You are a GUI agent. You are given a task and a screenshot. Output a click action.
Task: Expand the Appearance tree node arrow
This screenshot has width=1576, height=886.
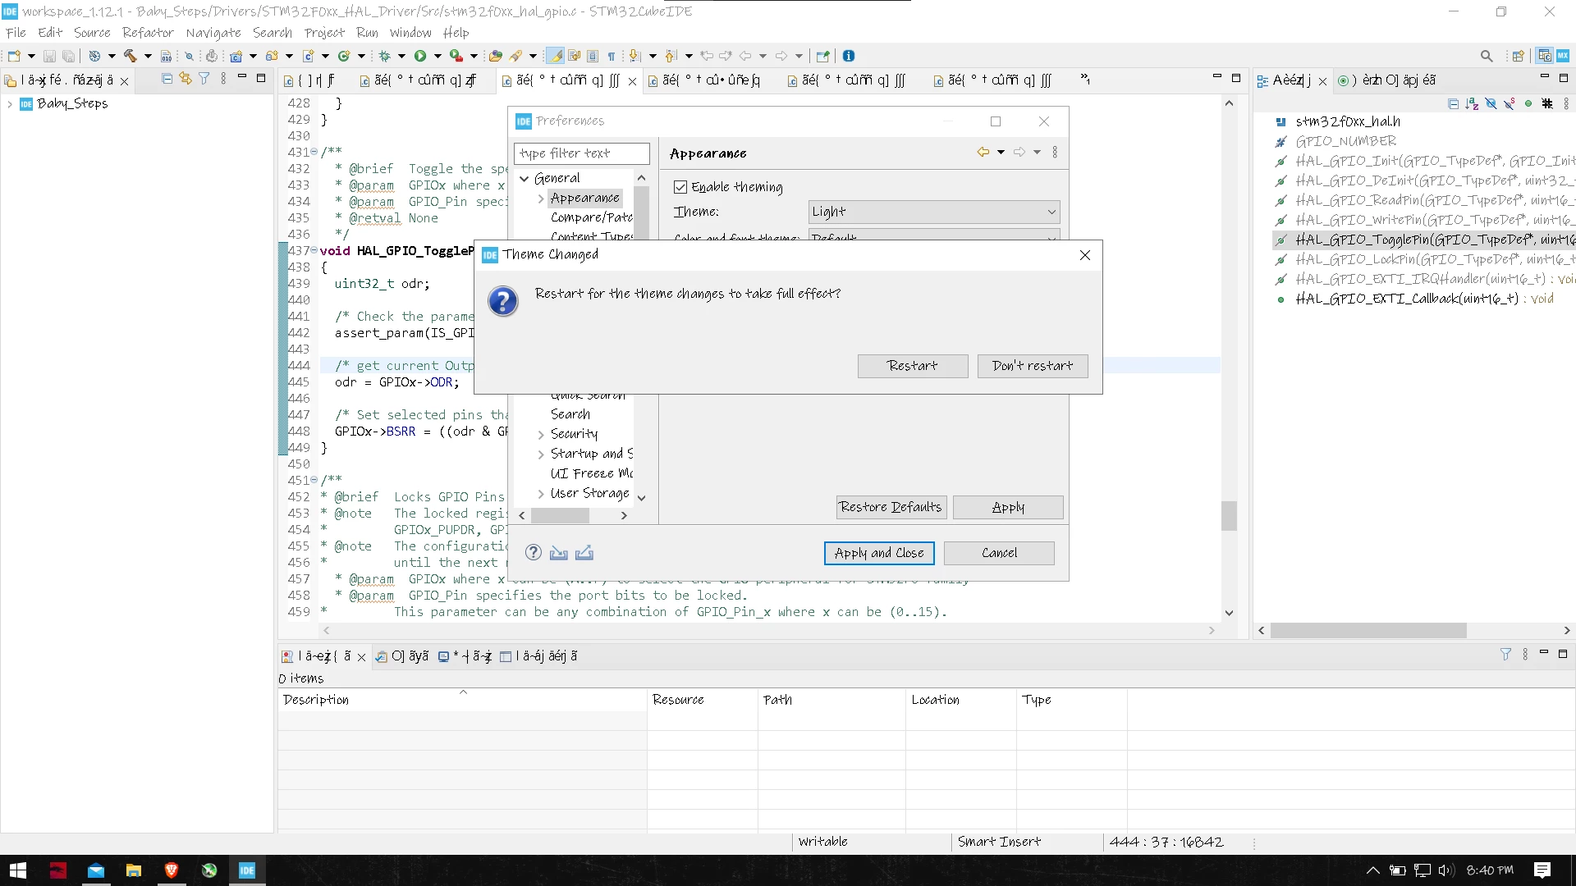click(x=541, y=199)
